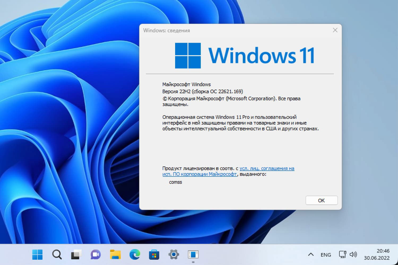Open File Explorer from the taskbar
The height and width of the screenshot is (265, 398).
tap(115, 254)
